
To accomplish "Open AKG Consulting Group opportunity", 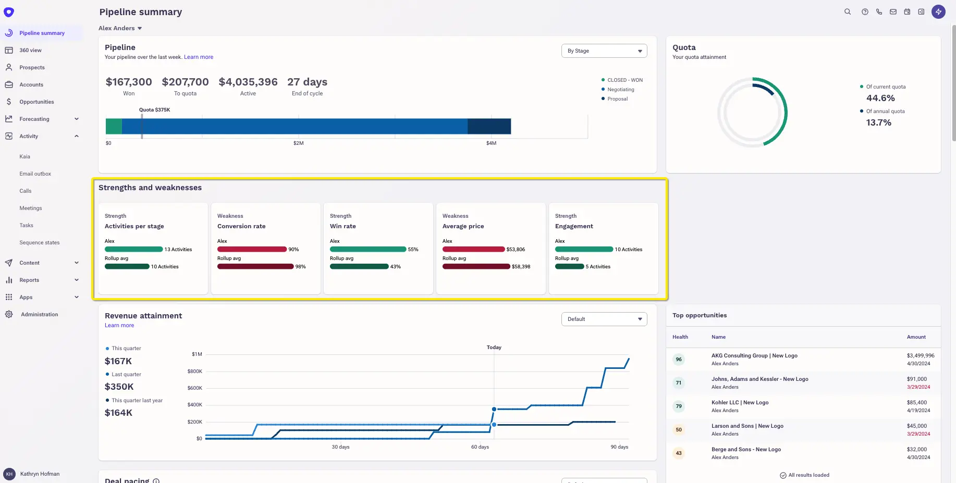I will [754, 355].
